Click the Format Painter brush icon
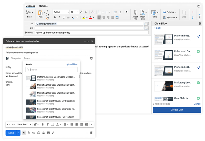Image resolution: width=205 pixels, height=141 pixels. (47, 18)
